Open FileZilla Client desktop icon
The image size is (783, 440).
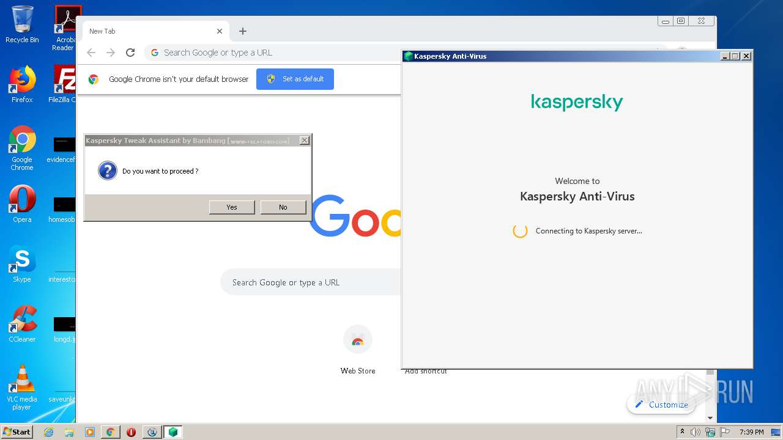(x=64, y=84)
